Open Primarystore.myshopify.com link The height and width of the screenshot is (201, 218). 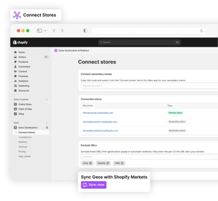point(98,113)
